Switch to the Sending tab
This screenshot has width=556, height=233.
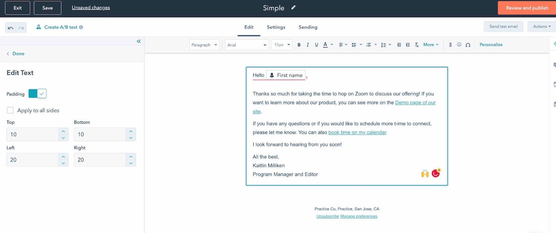tap(308, 27)
